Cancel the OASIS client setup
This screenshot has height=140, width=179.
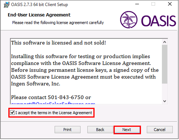pos(160,130)
